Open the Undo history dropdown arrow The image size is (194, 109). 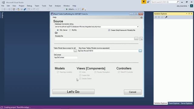point(32,9)
